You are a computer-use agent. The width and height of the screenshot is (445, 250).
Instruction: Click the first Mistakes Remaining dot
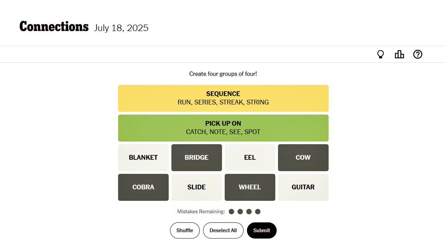tap(232, 211)
